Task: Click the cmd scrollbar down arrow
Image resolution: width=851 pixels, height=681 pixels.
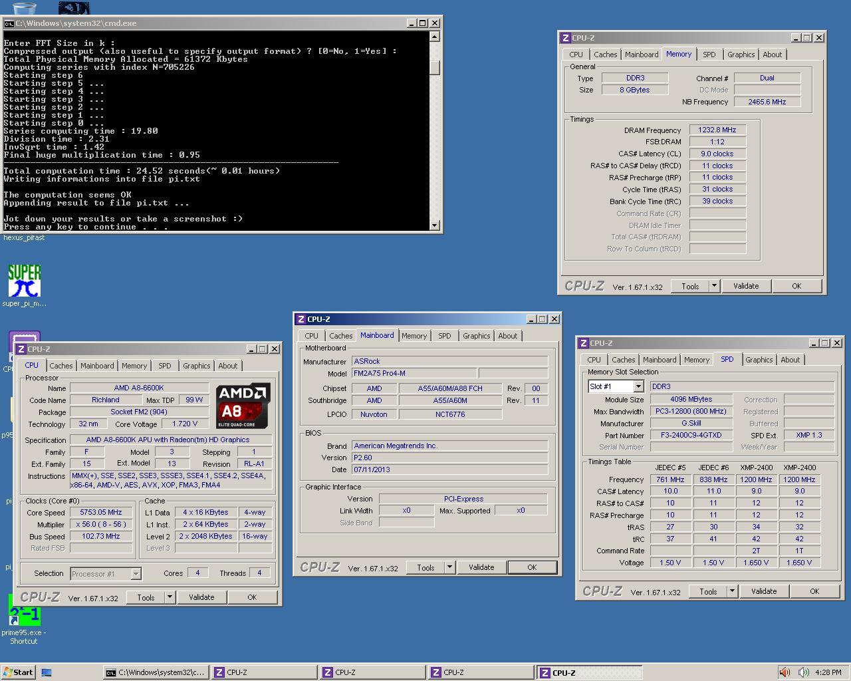Action: [x=435, y=225]
